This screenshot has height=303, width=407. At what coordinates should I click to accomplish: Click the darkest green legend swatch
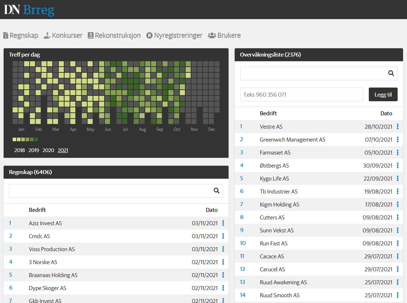(36, 139)
